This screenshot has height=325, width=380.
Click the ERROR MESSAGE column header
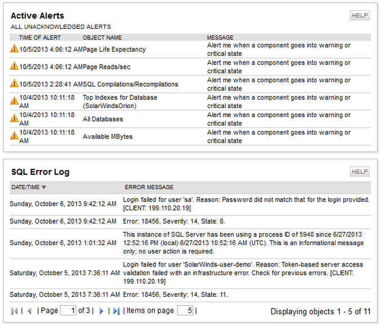[149, 187]
